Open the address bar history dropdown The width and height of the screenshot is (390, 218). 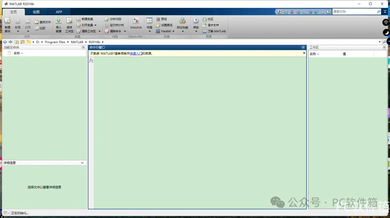[380, 42]
